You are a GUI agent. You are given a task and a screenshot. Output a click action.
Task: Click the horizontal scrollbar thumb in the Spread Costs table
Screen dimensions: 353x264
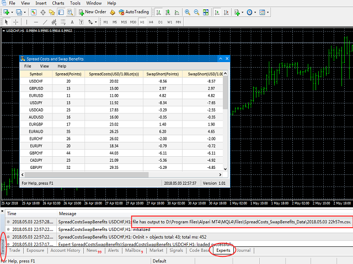coord(87,174)
